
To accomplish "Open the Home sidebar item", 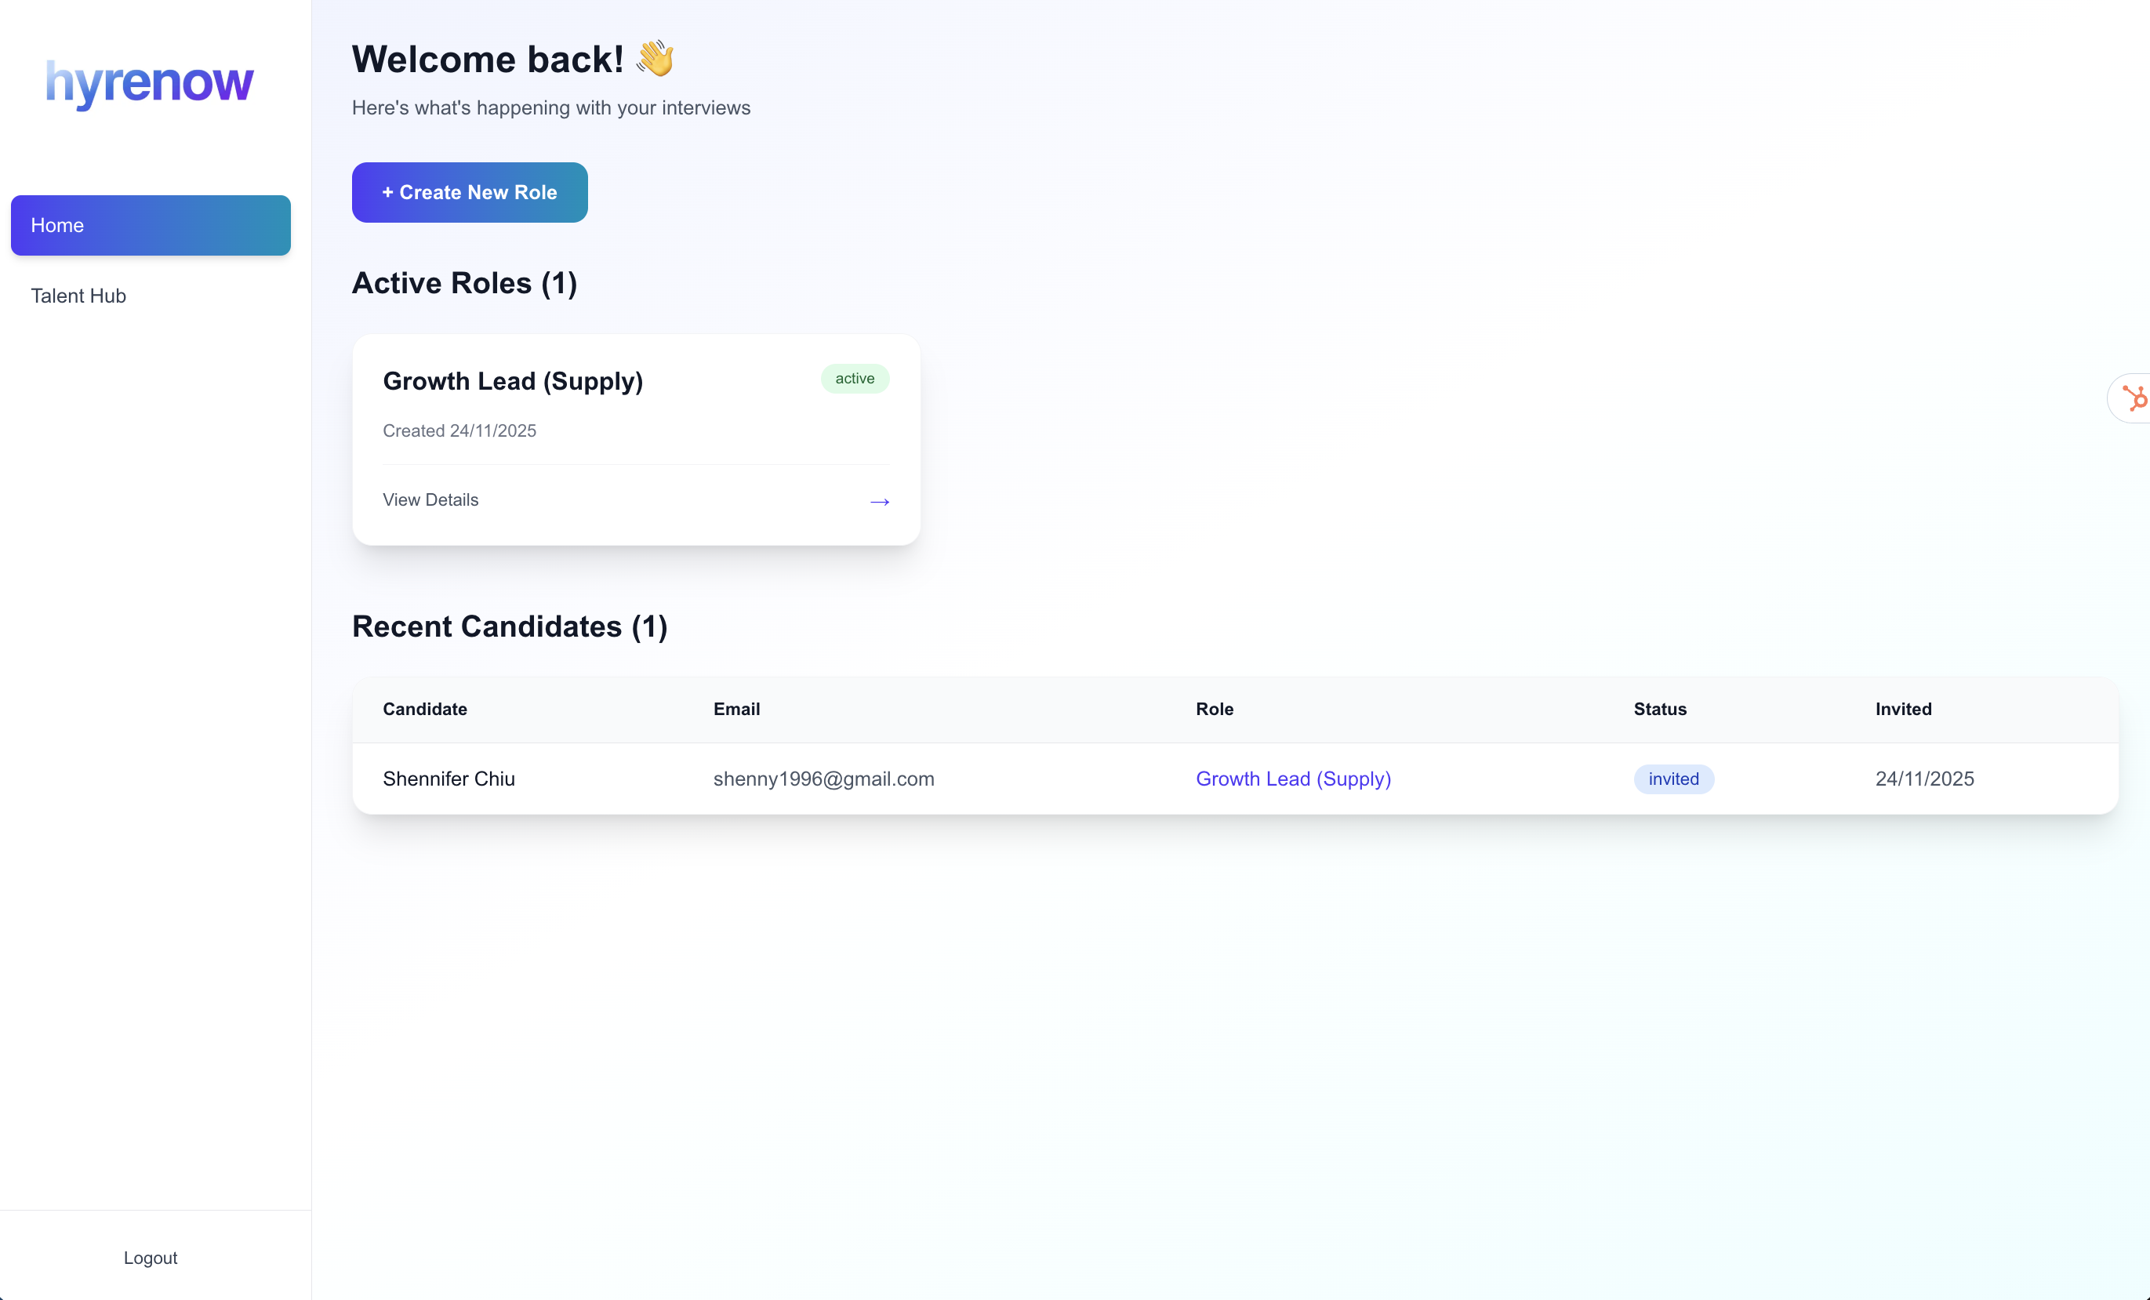I will point(150,225).
